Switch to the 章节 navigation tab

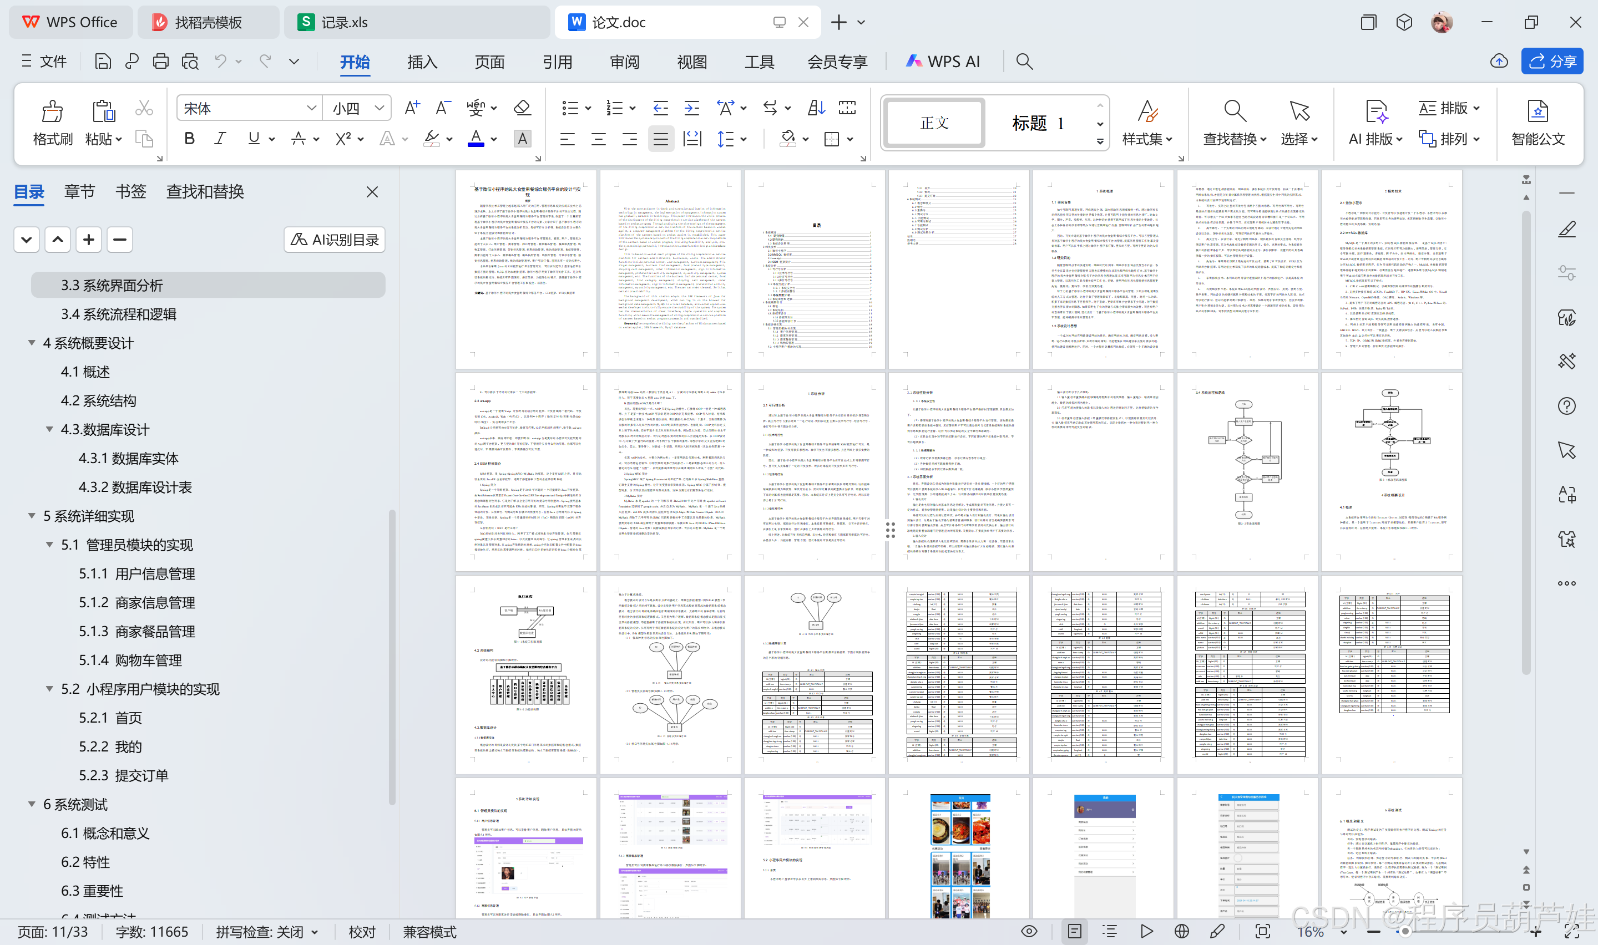tap(79, 192)
